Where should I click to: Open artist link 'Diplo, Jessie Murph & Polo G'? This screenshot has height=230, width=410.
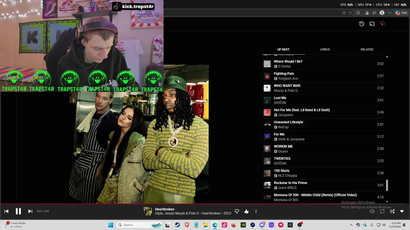177,213
